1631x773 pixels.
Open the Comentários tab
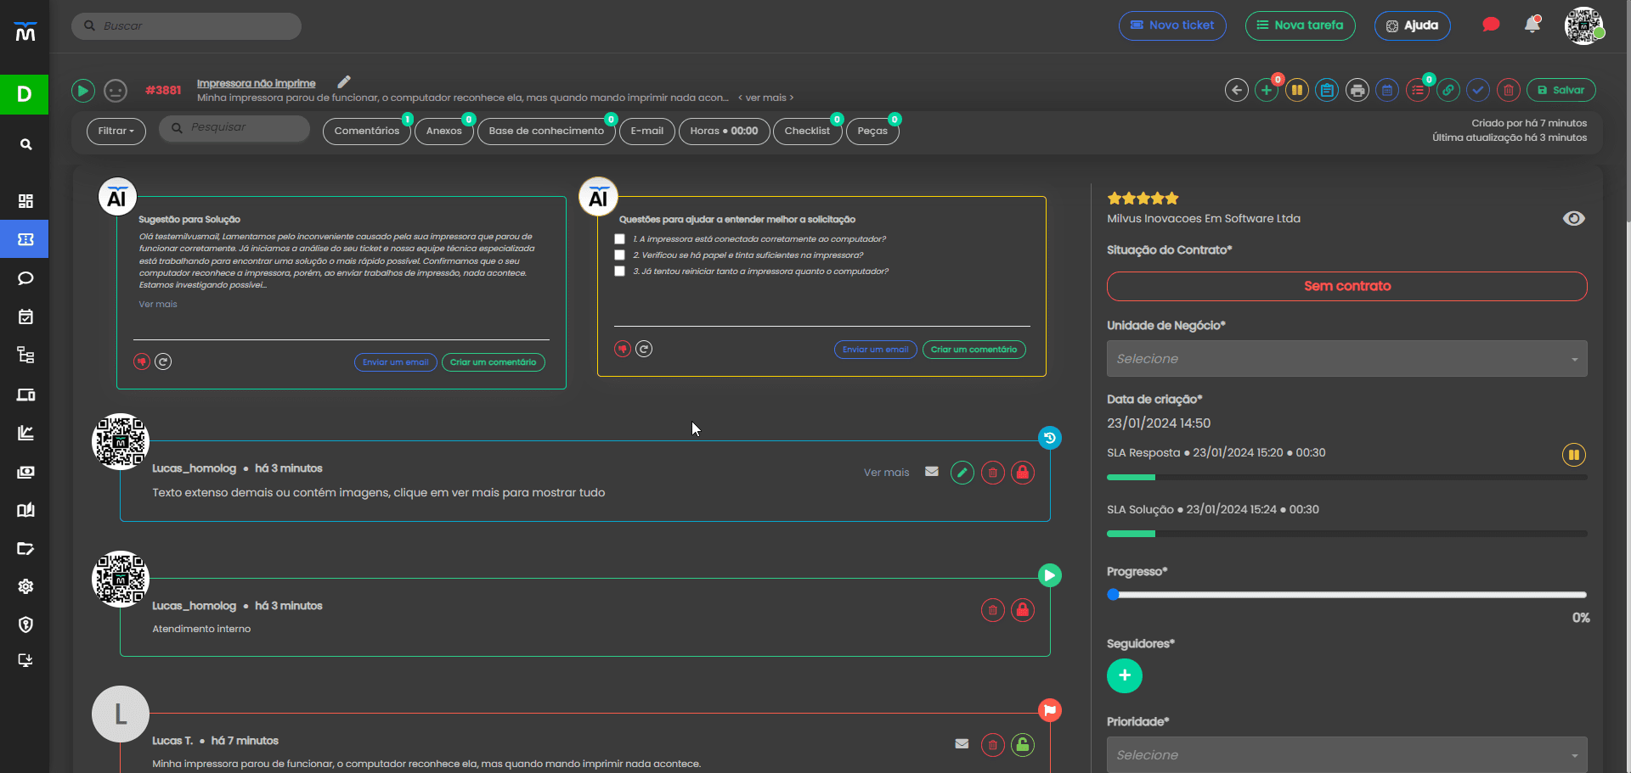pos(367,131)
